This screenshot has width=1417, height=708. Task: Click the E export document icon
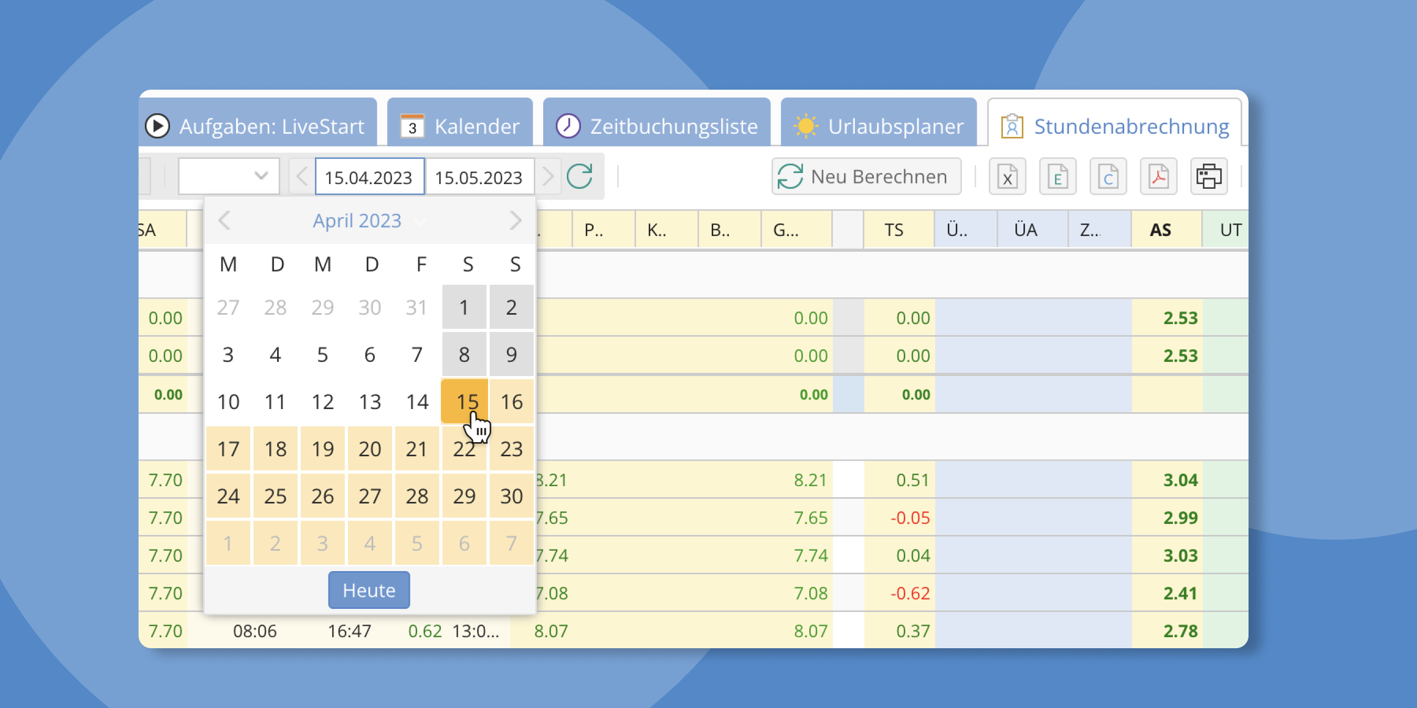click(1058, 176)
